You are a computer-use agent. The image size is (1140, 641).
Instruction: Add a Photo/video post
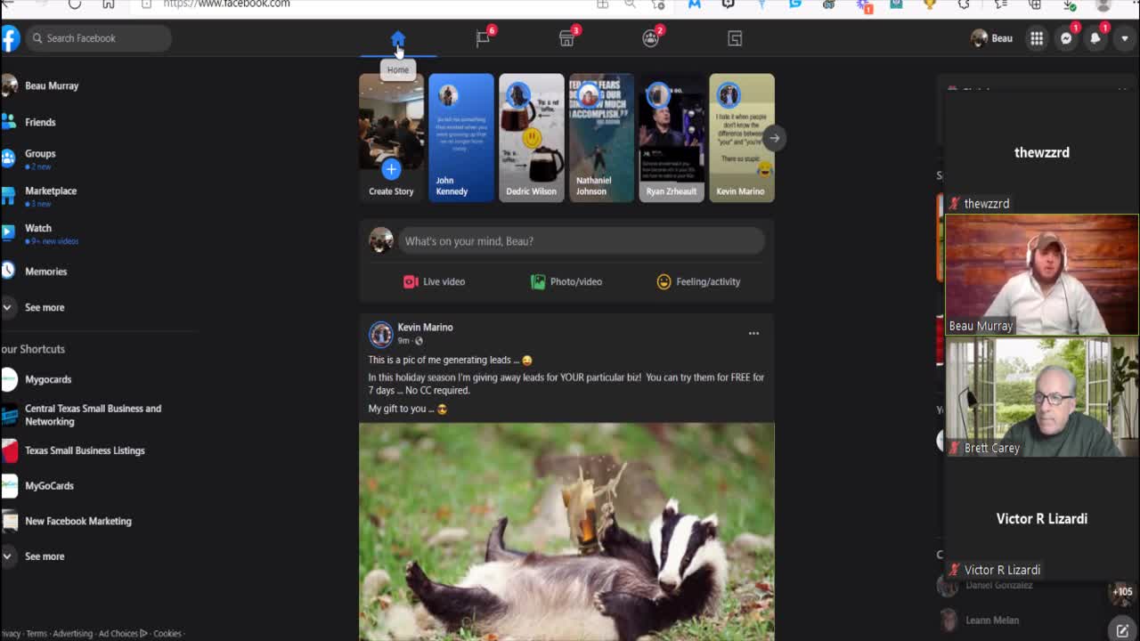pos(566,281)
